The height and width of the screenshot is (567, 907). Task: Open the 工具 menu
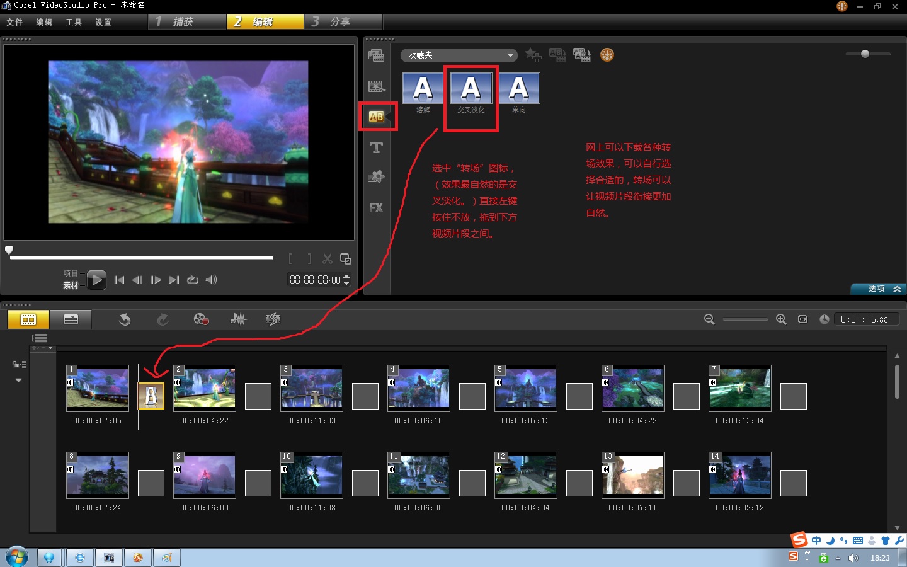point(74,22)
